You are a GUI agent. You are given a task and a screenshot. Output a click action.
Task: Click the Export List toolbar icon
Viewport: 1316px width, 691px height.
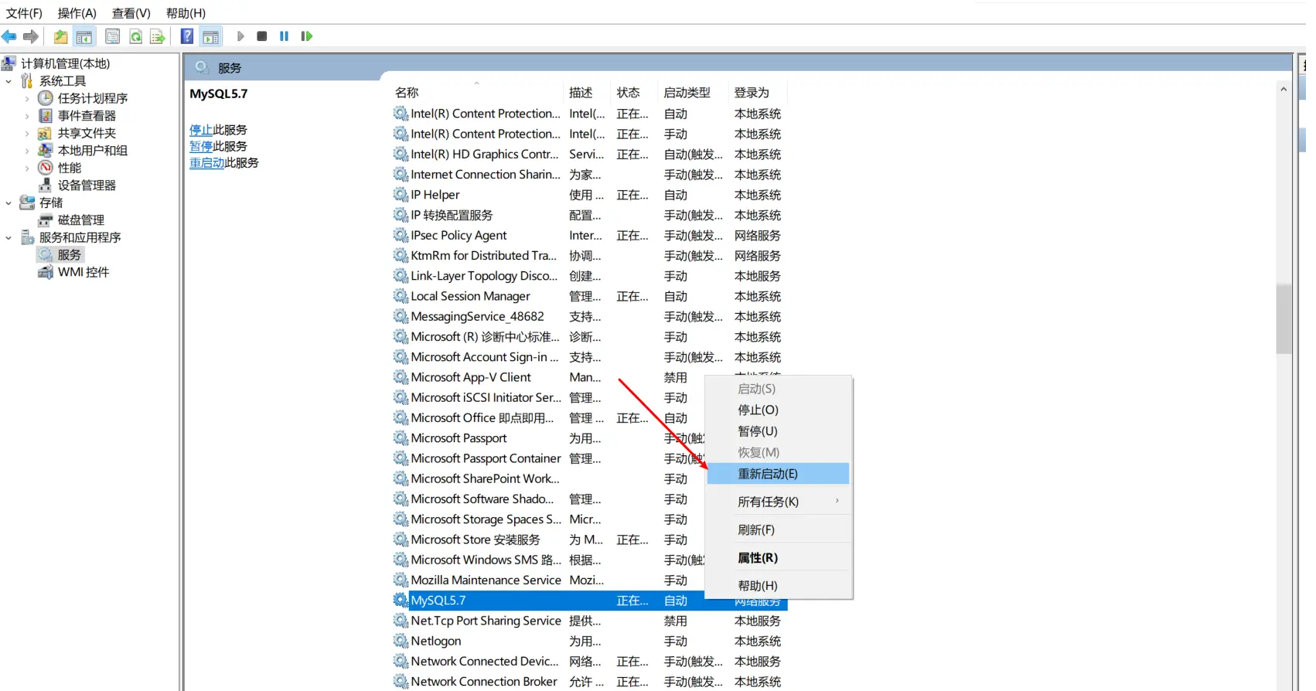point(158,36)
